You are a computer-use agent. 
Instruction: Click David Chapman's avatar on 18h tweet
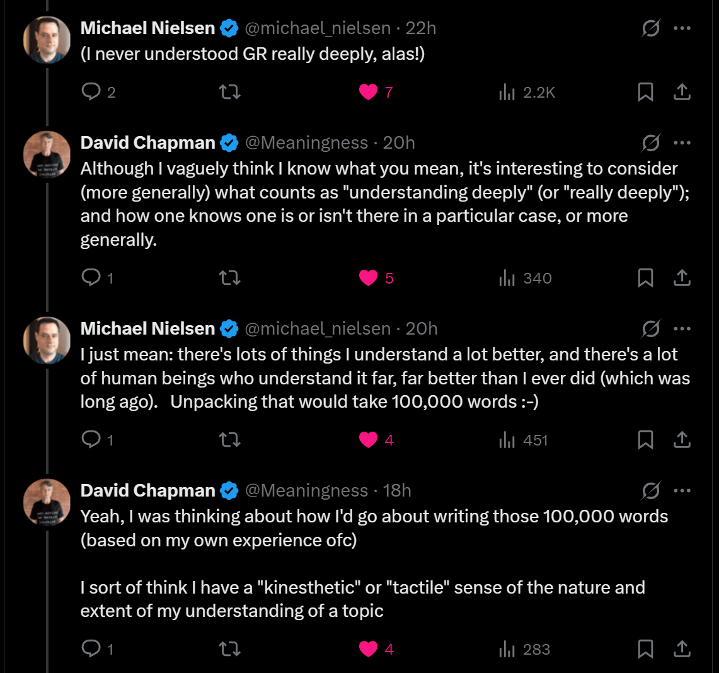pos(47,502)
